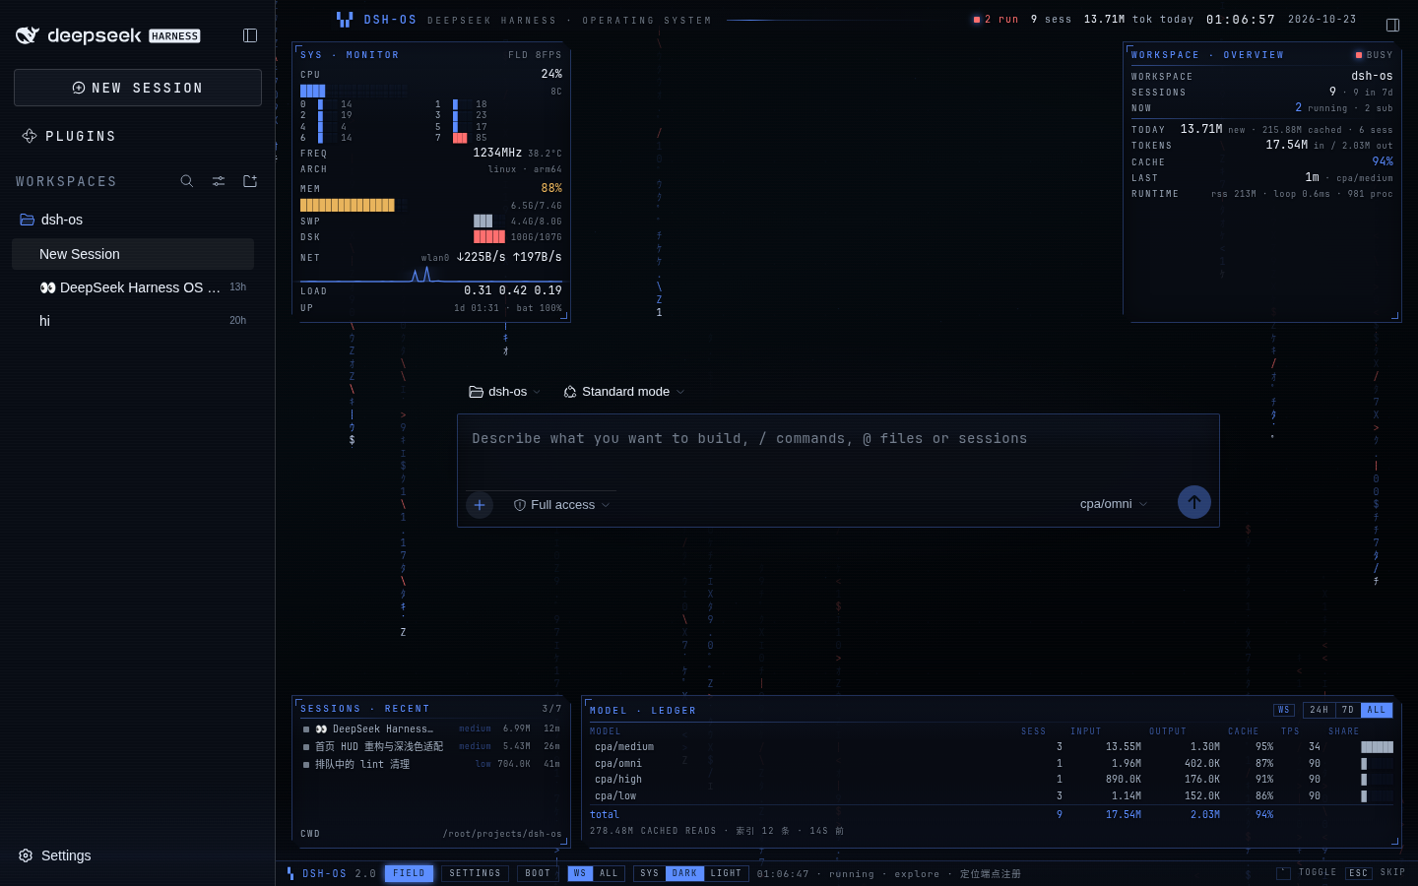Click the folder icon before dsh-os selector
The image size is (1418, 886).
click(476, 392)
